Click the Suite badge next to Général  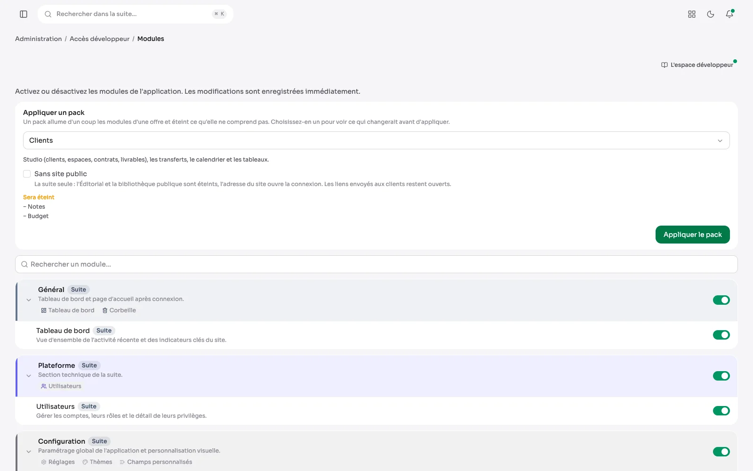(x=79, y=290)
